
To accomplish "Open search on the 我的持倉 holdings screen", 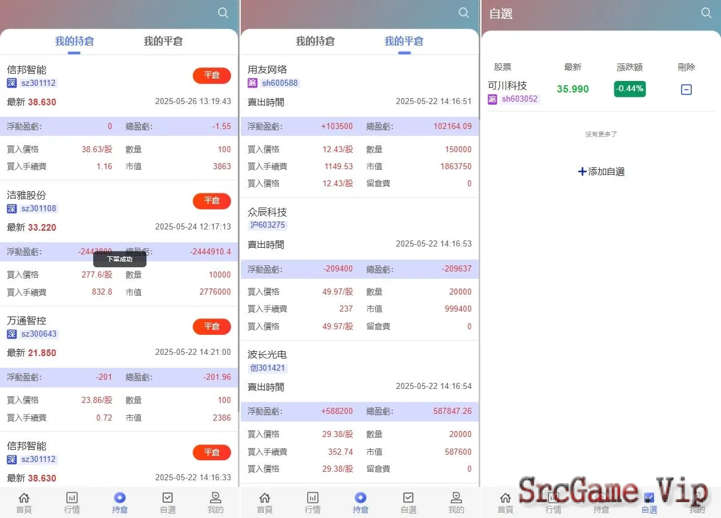I will click(x=223, y=12).
